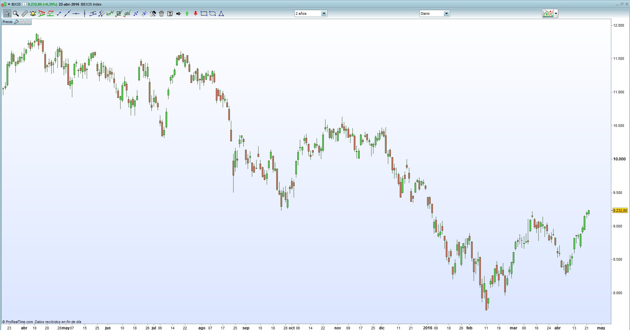
Task: Click the 10.000 price axis label
Action: 619,159
